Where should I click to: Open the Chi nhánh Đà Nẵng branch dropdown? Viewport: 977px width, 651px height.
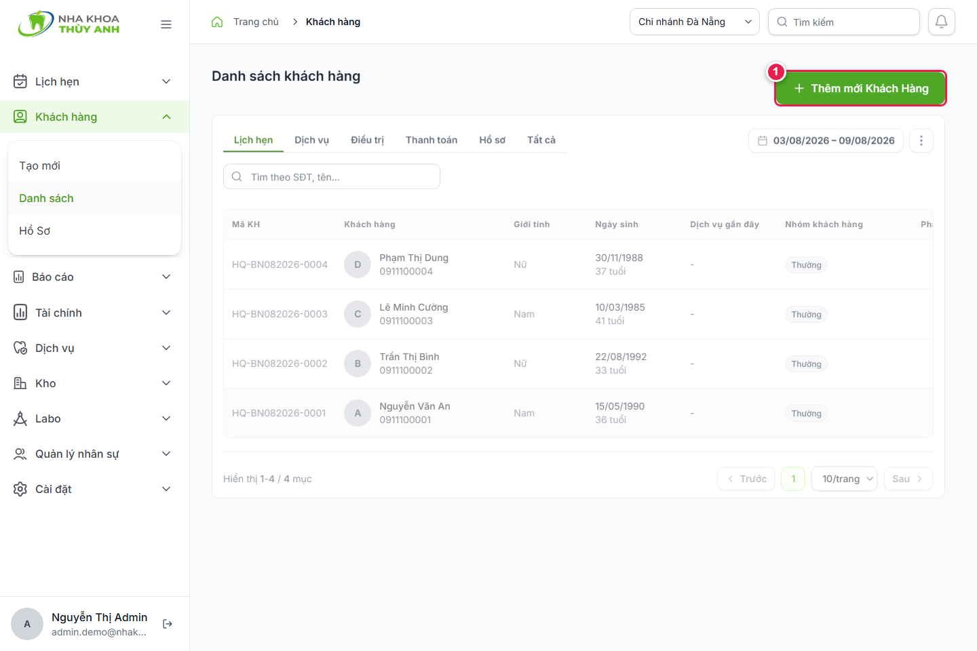695,22
